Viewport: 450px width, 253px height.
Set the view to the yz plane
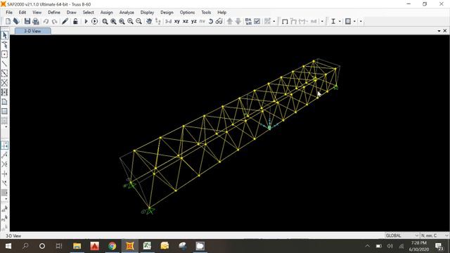[194, 21]
